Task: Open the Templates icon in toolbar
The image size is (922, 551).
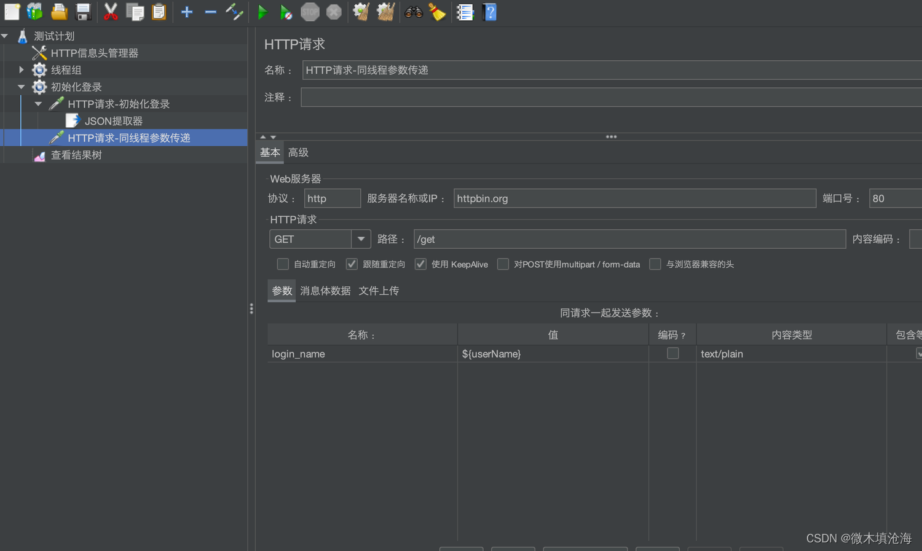Action: click(x=35, y=12)
